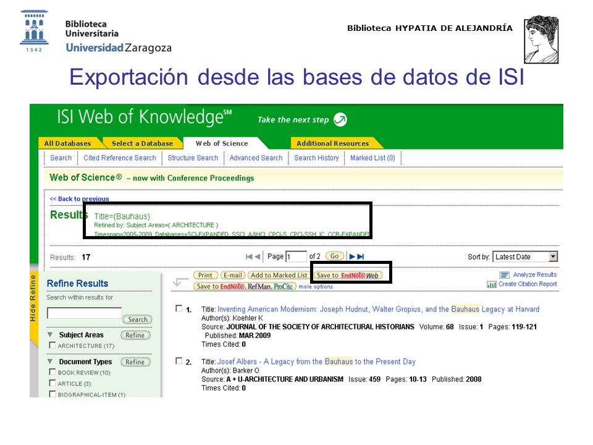Check the result 1 checkbox

point(179,308)
